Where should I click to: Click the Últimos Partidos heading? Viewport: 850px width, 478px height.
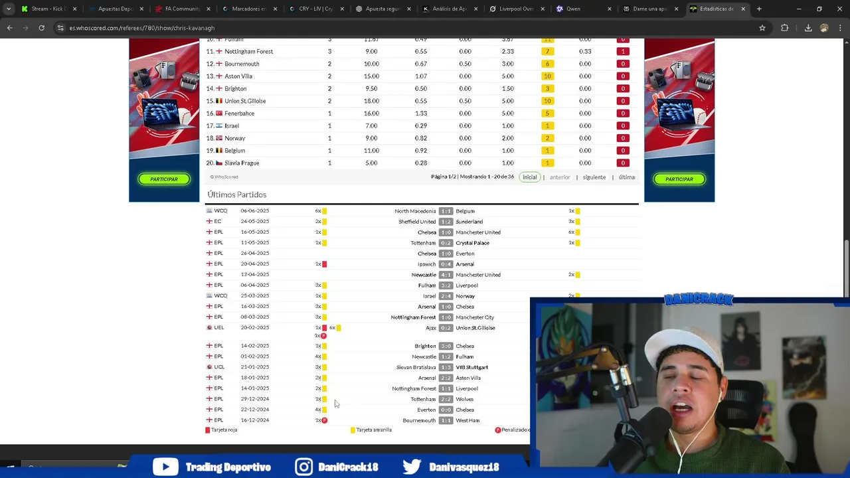pyautogui.click(x=237, y=195)
